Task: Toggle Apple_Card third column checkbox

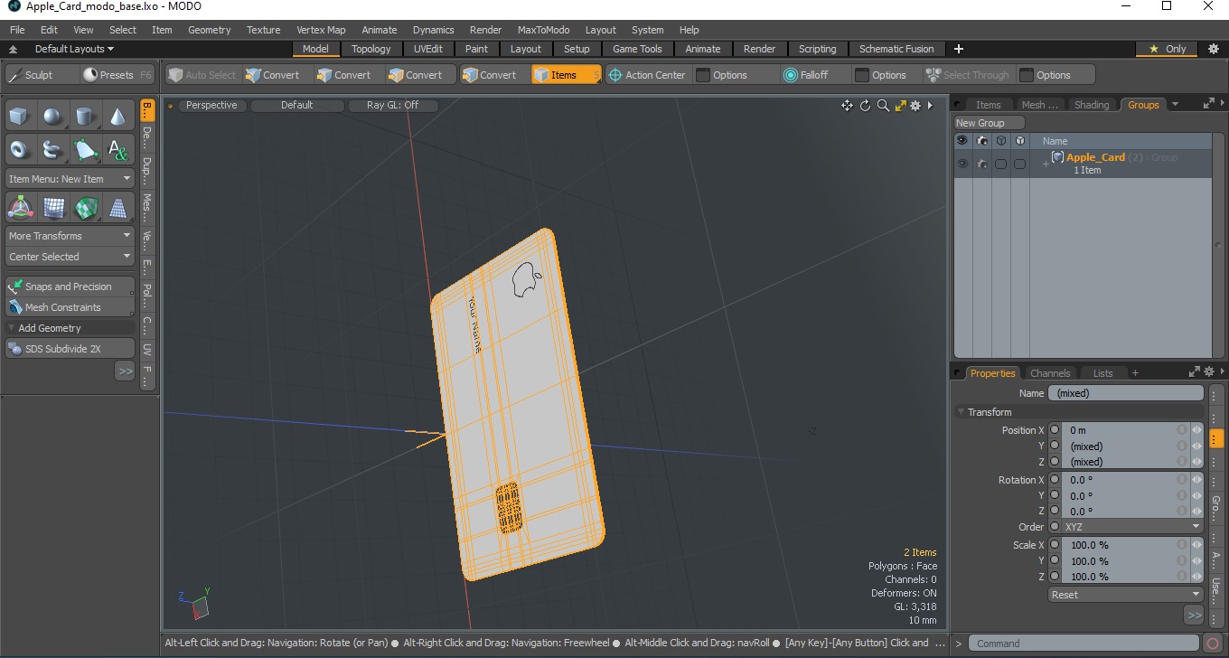Action: point(1000,164)
